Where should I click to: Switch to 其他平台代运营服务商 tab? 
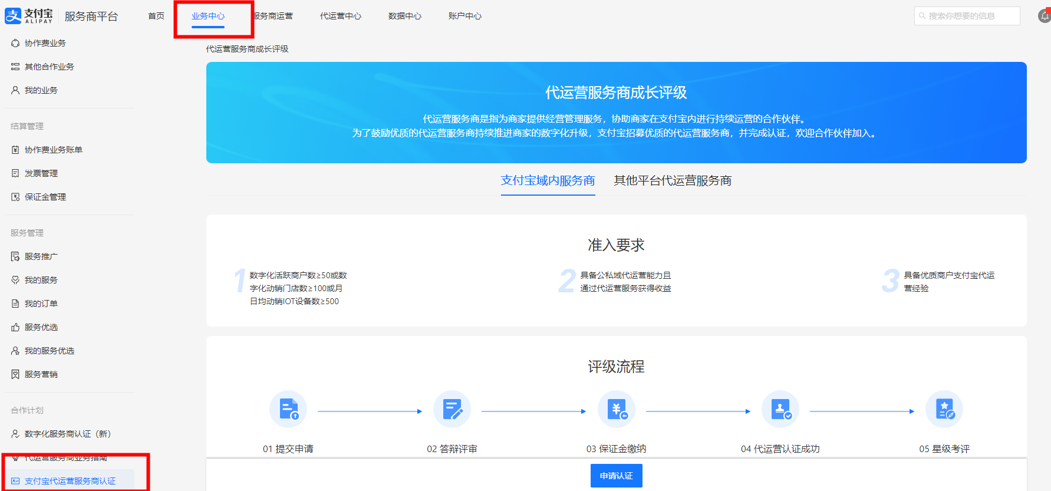click(x=673, y=180)
